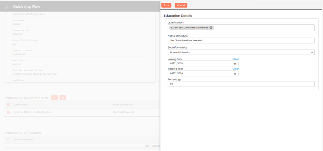Select the Harvard University cell in education table
The height and width of the screenshot is (151, 323).
(124, 112)
